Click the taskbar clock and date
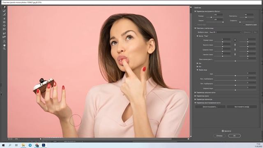 click(258, 145)
